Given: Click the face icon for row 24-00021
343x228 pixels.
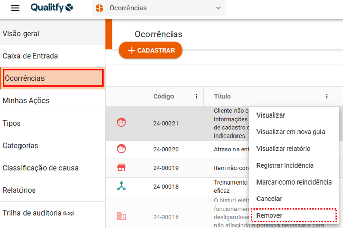Looking at the screenshot, I should coord(121,123).
